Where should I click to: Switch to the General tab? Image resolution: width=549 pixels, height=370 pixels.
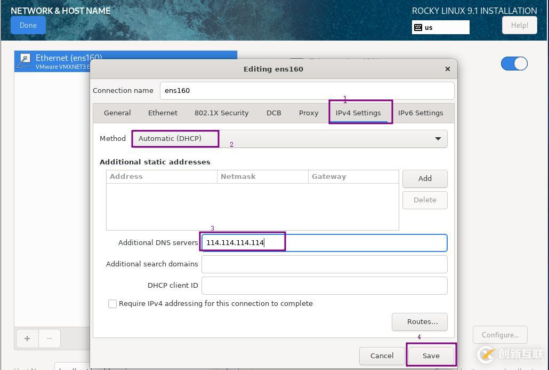(117, 113)
